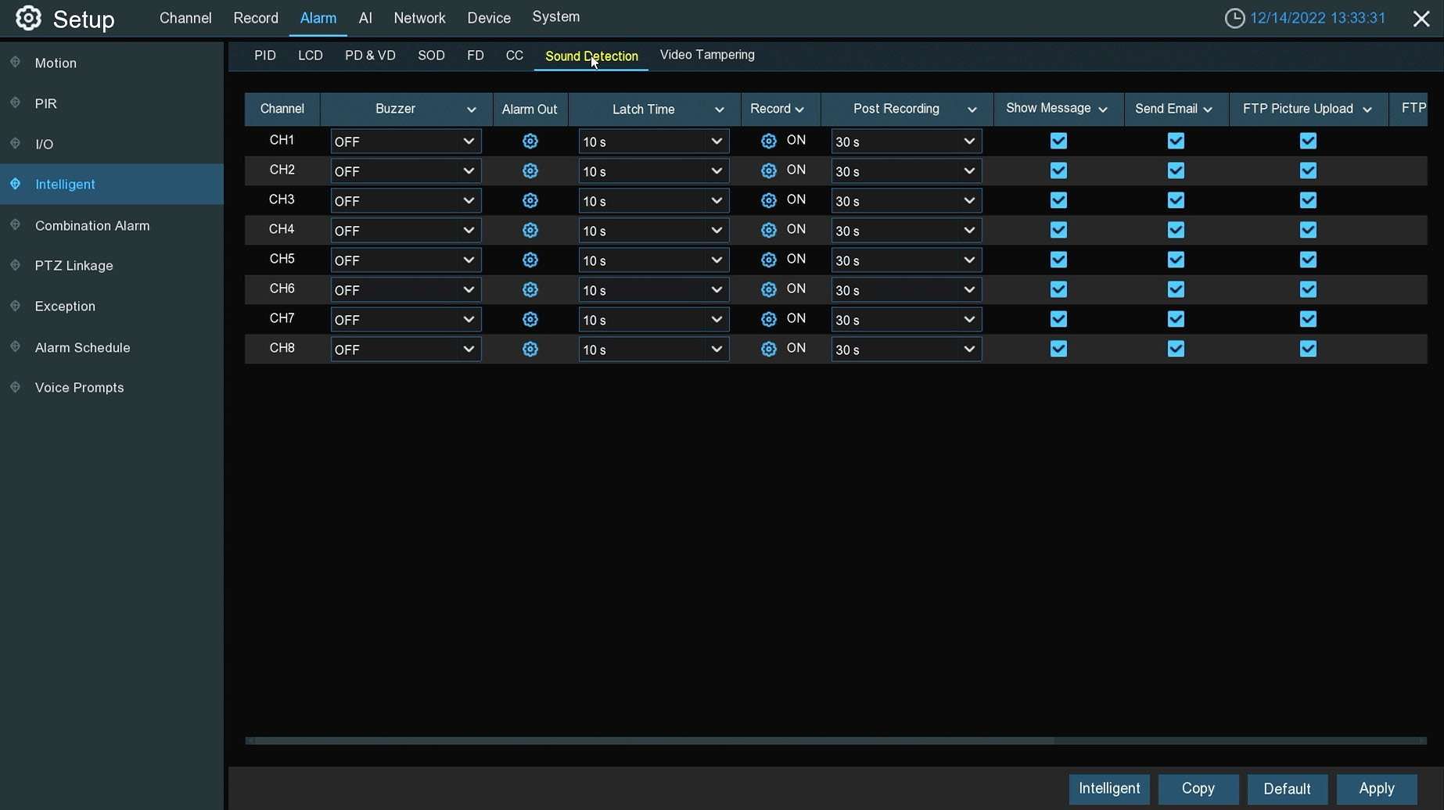The height and width of the screenshot is (810, 1444).
Task: Open Post Recording dropdown for CH7
Action: tap(906, 320)
